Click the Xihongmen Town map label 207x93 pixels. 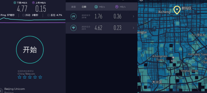pos(160,58)
